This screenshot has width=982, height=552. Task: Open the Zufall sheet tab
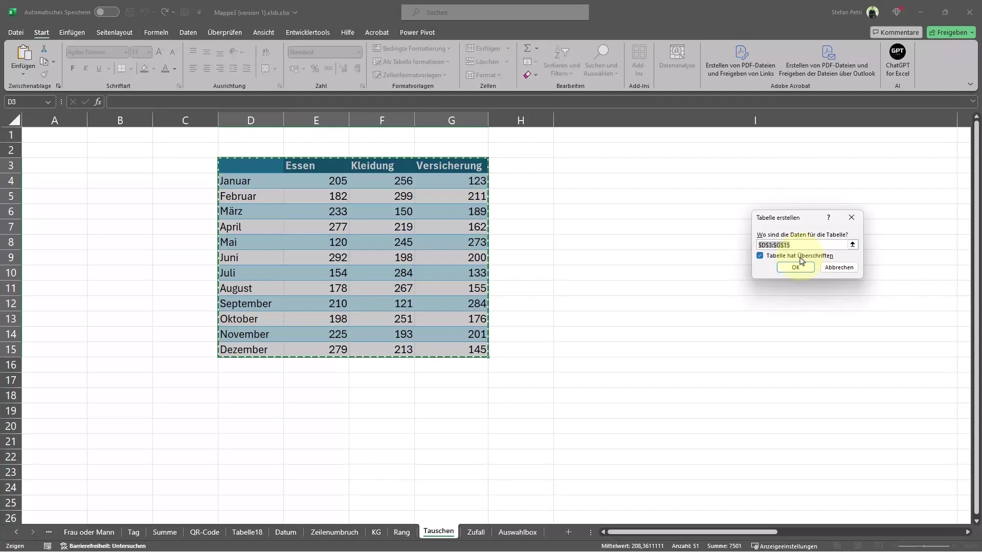[x=476, y=532]
